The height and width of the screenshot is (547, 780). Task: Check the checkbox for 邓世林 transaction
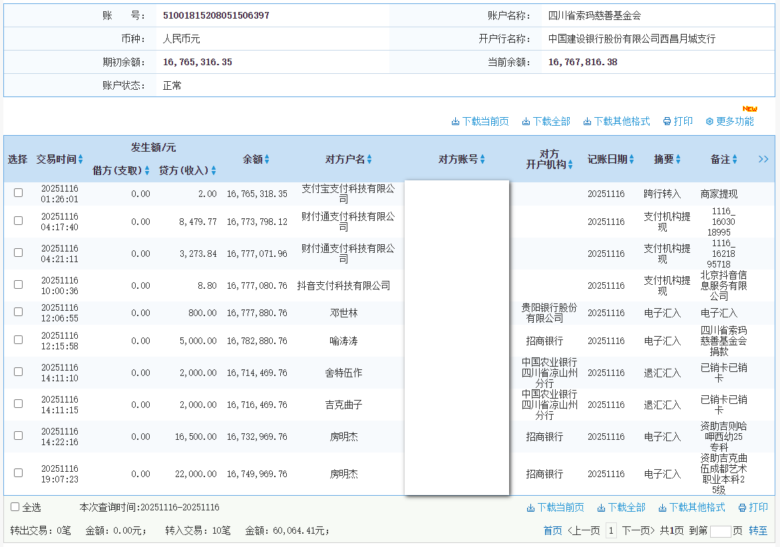(18, 311)
